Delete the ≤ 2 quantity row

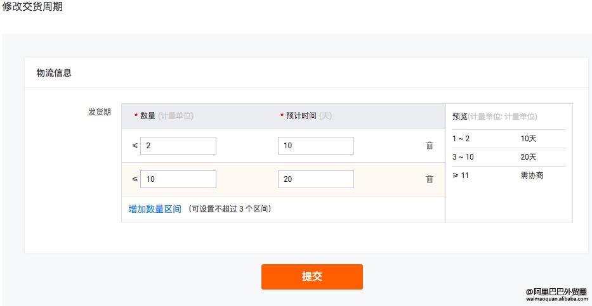[x=430, y=146]
